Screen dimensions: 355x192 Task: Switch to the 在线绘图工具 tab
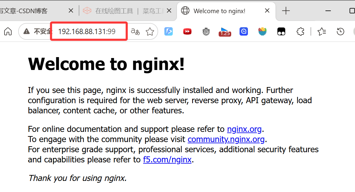click(x=128, y=11)
